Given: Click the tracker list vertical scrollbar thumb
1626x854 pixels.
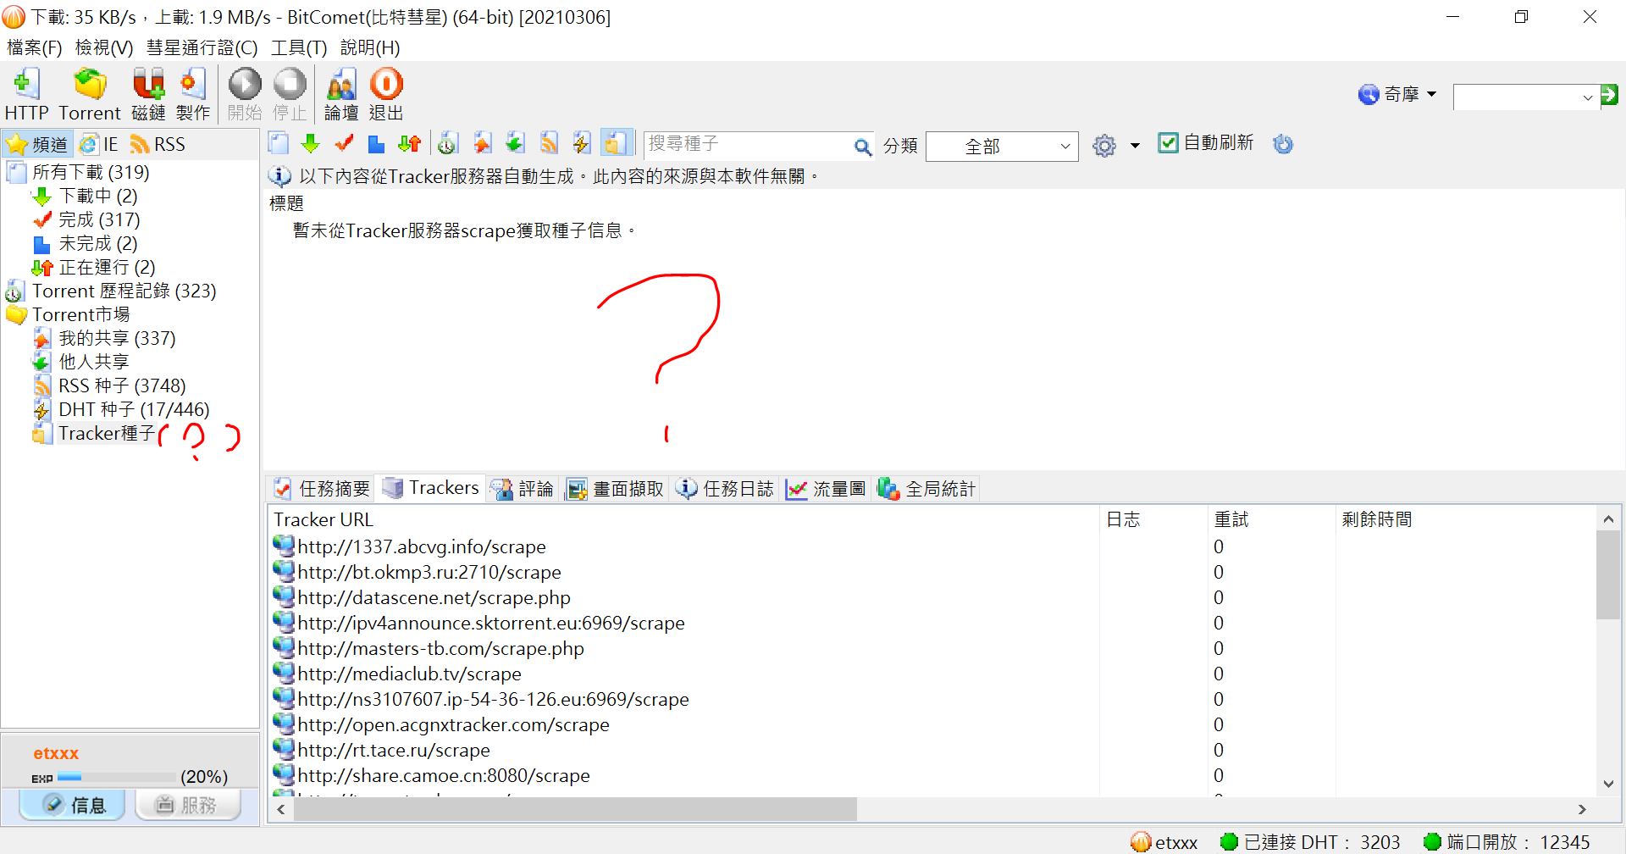Looking at the screenshot, I should [1608, 574].
